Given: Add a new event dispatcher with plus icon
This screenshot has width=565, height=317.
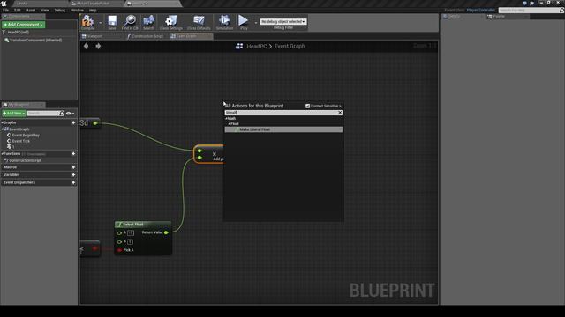Looking at the screenshot, I should (73, 182).
